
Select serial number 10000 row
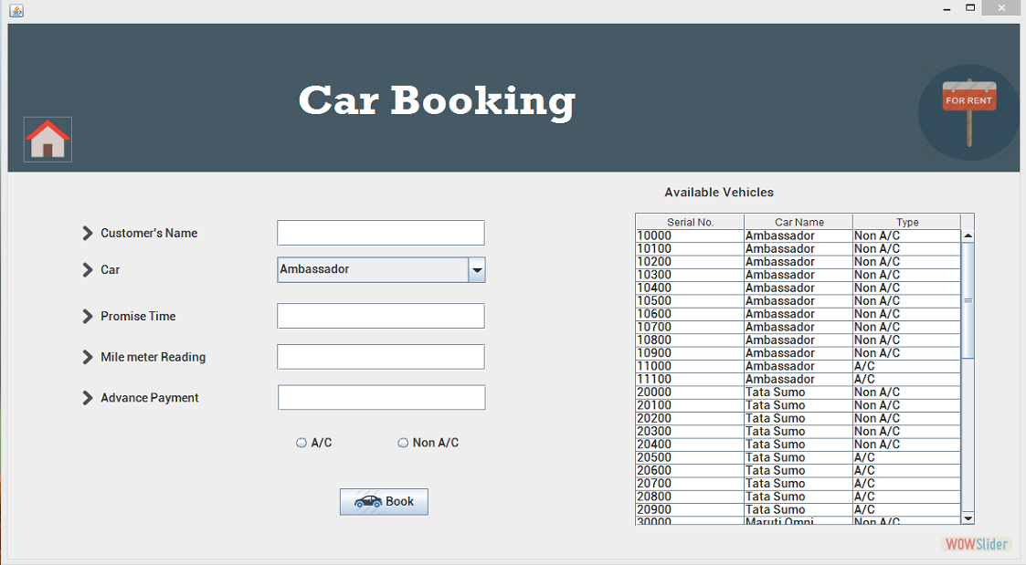[799, 235]
